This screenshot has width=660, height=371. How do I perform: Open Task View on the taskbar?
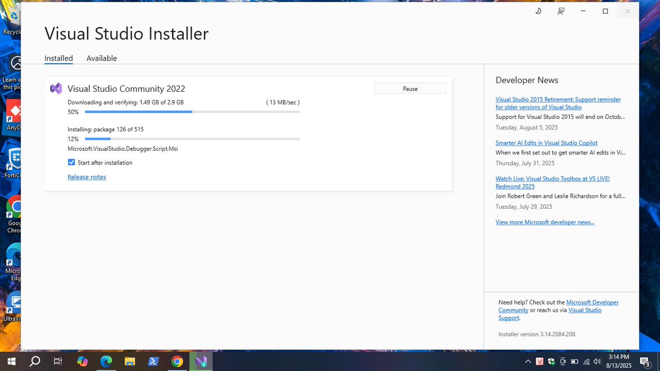click(x=58, y=361)
